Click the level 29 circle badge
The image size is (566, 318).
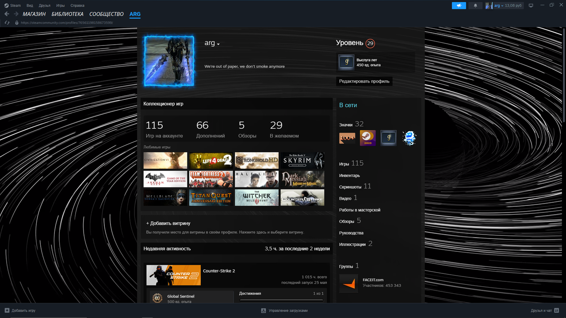pyautogui.click(x=370, y=43)
